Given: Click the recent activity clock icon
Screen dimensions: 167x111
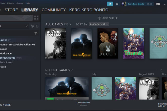Looking at the screenshot, I should [32, 26].
